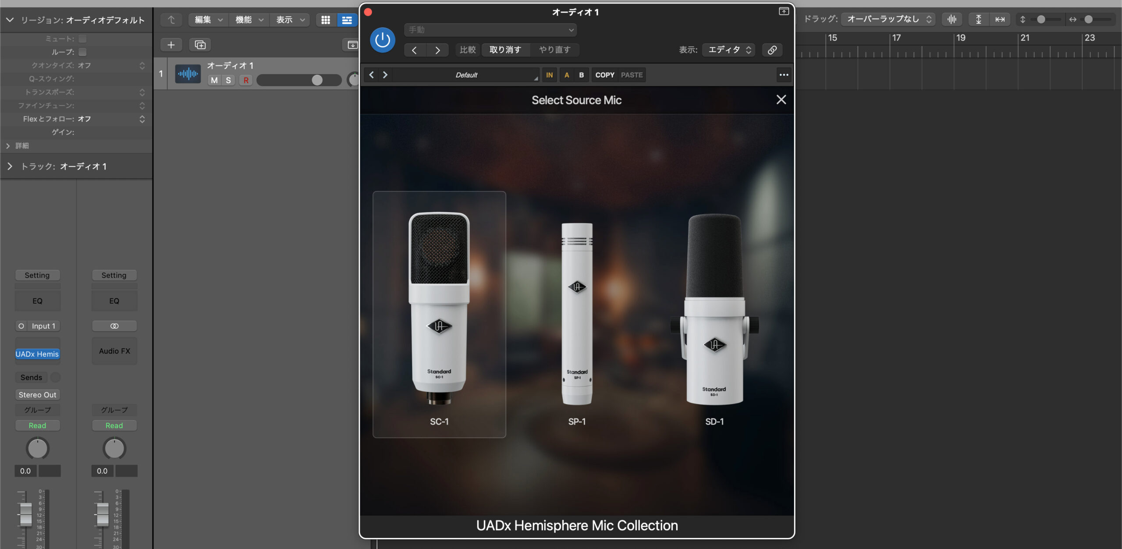Switch to preset slot B
Image resolution: width=1122 pixels, height=549 pixels.
click(x=581, y=75)
